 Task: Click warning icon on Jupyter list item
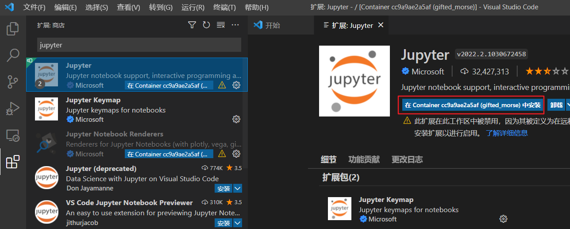click(222, 85)
